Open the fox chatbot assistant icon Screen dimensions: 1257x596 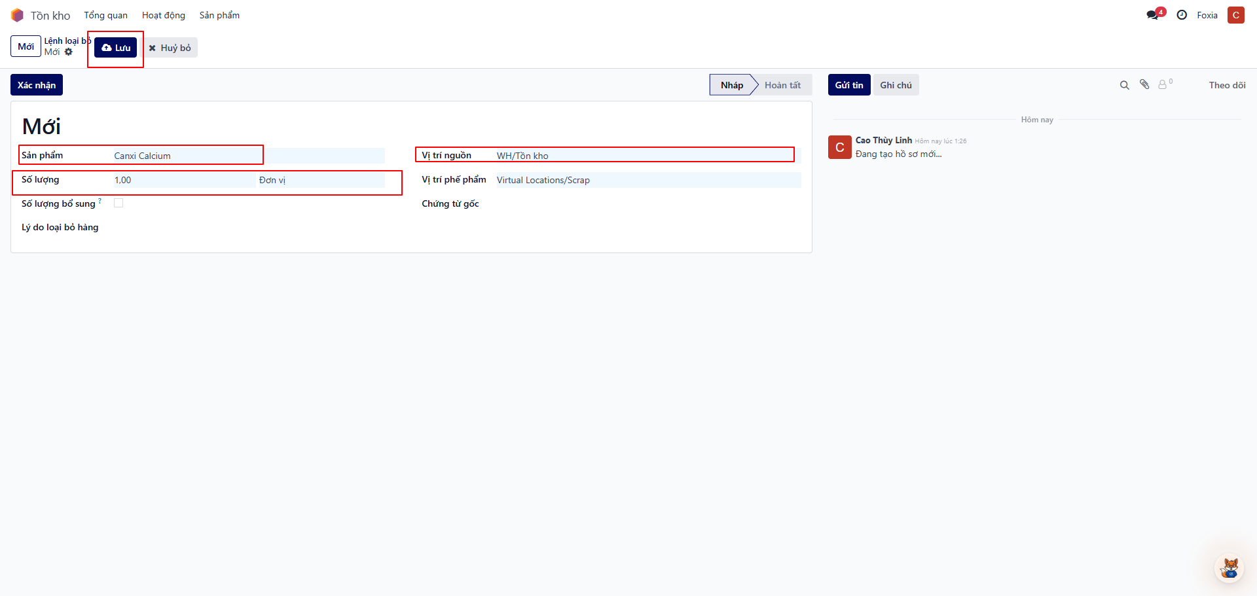1230,568
